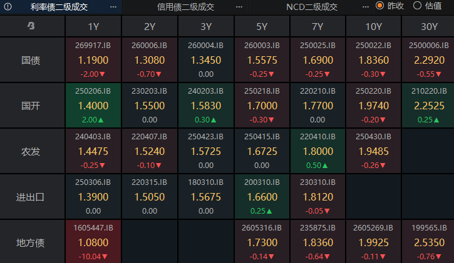Open bond 2605316.IB cell

pos(262,242)
